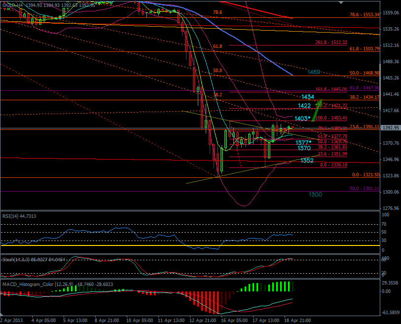Click price scale value 1417.66
The height and width of the screenshot is (324, 401).
(391, 111)
